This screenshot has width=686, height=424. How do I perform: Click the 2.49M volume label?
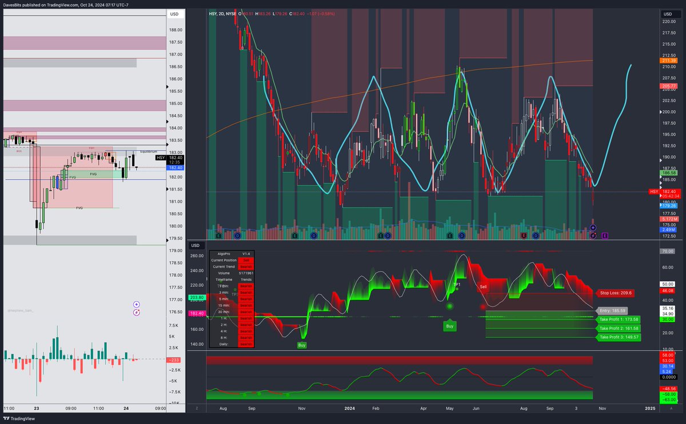pyautogui.click(x=669, y=230)
